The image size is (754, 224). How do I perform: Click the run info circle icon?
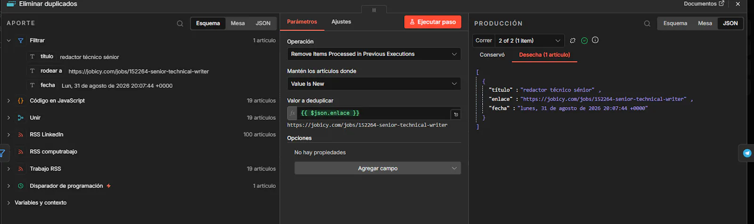(x=595, y=40)
